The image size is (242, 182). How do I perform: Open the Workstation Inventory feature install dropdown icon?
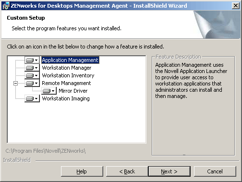coord(32,75)
